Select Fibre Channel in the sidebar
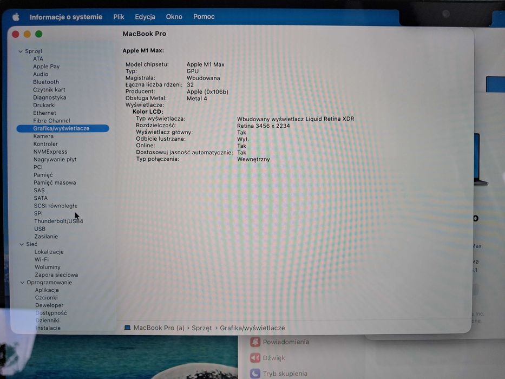This screenshot has height=379, width=505. coord(51,121)
